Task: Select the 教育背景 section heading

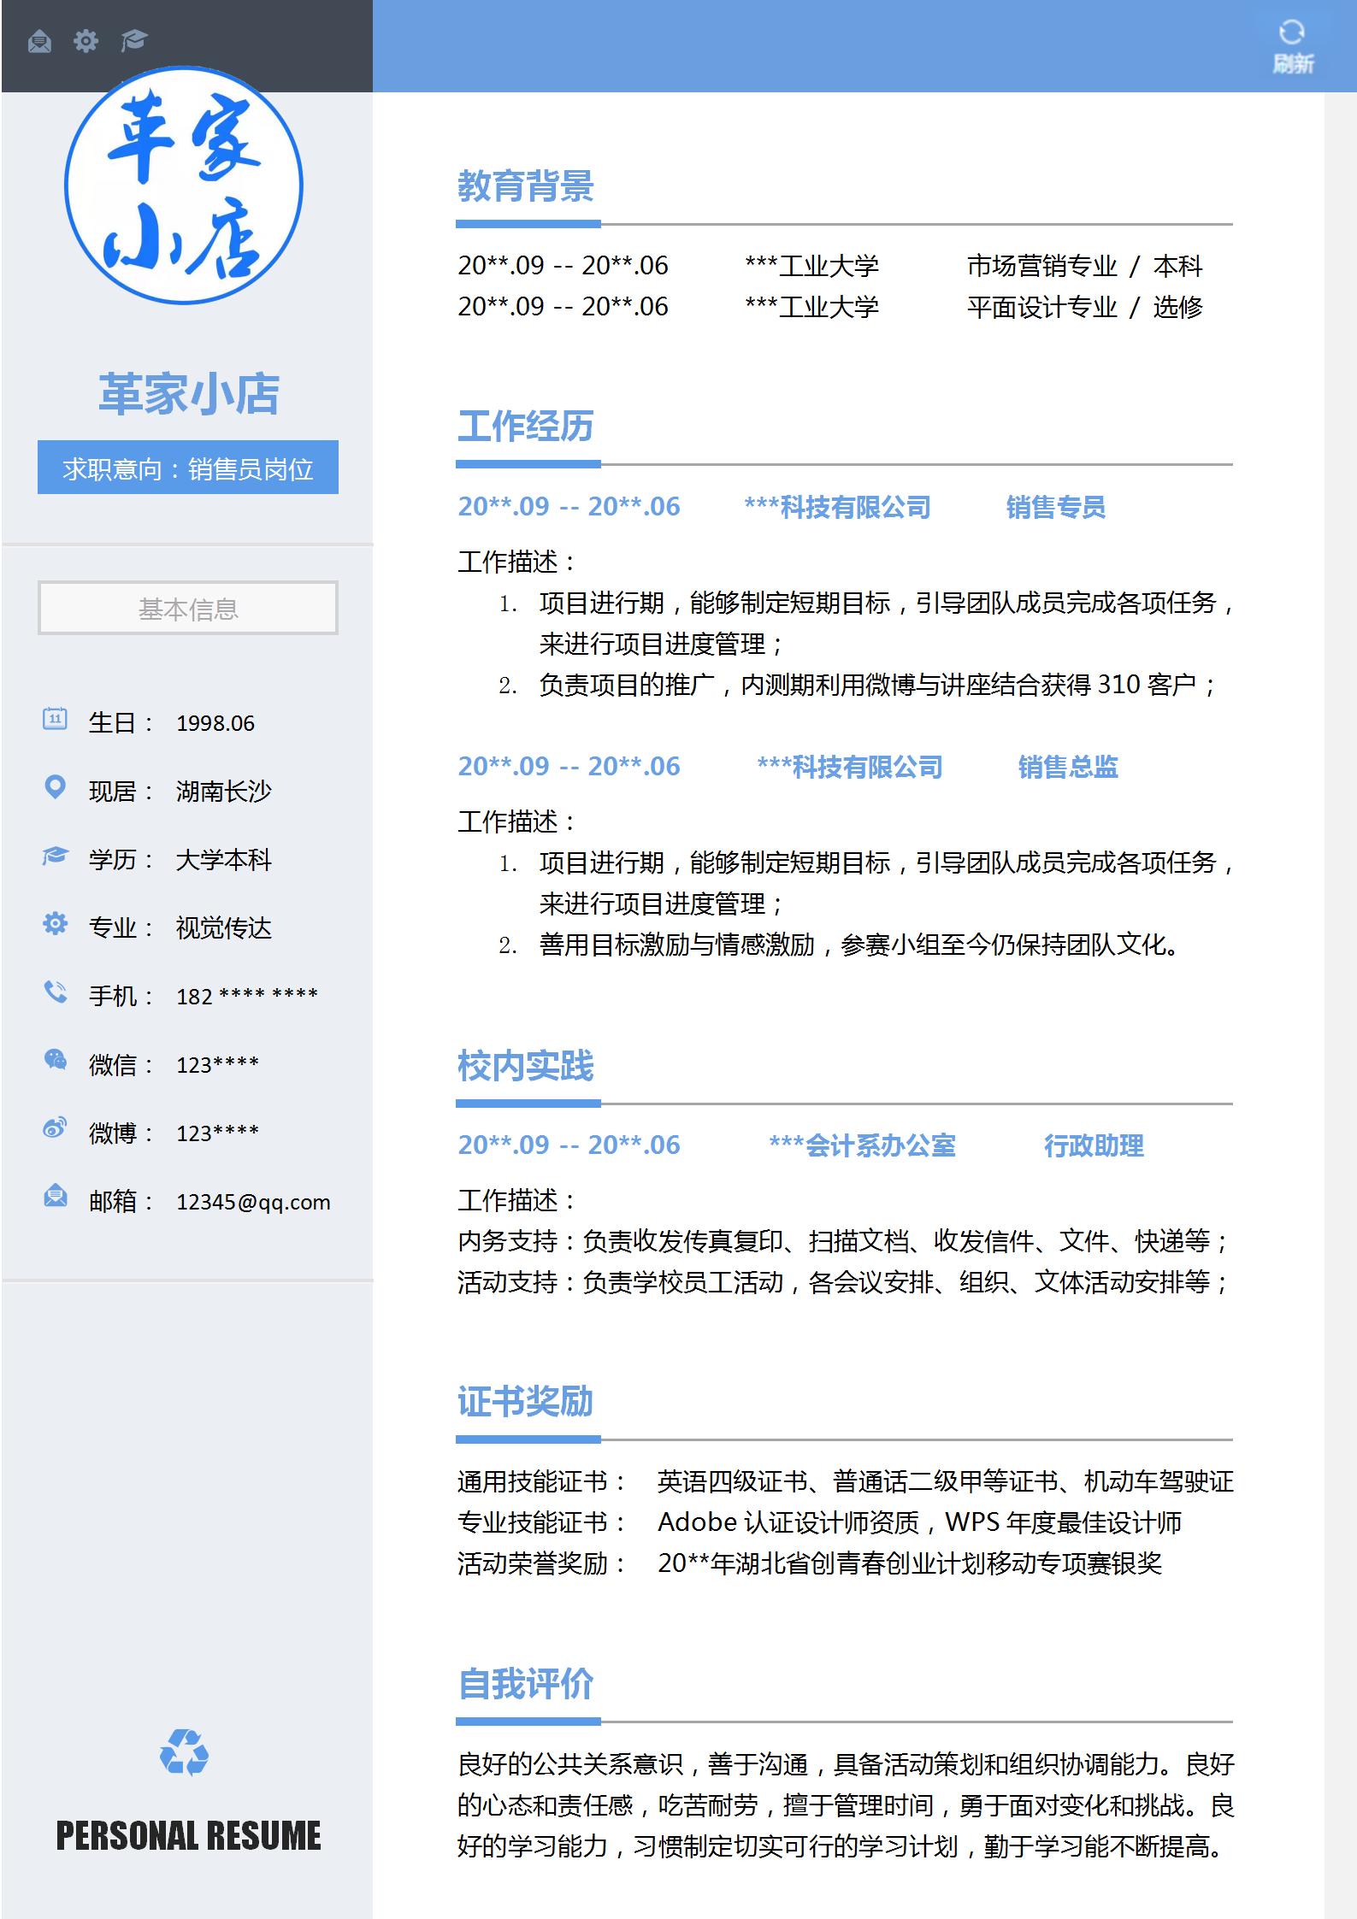Action: coord(526,185)
